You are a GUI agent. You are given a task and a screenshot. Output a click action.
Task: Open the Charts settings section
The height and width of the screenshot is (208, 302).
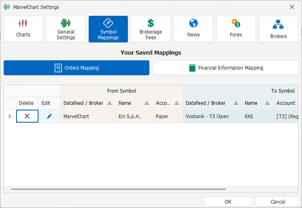pyautogui.click(x=23, y=29)
